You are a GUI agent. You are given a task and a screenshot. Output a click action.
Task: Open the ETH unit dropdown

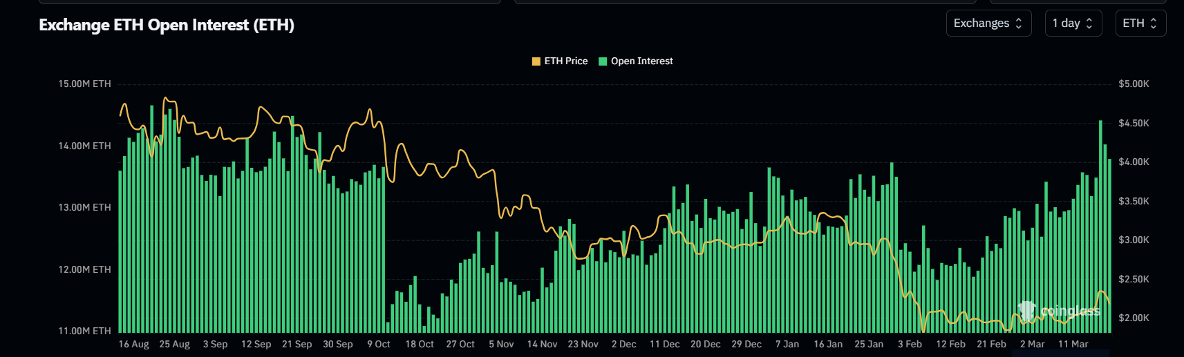pyautogui.click(x=1140, y=23)
